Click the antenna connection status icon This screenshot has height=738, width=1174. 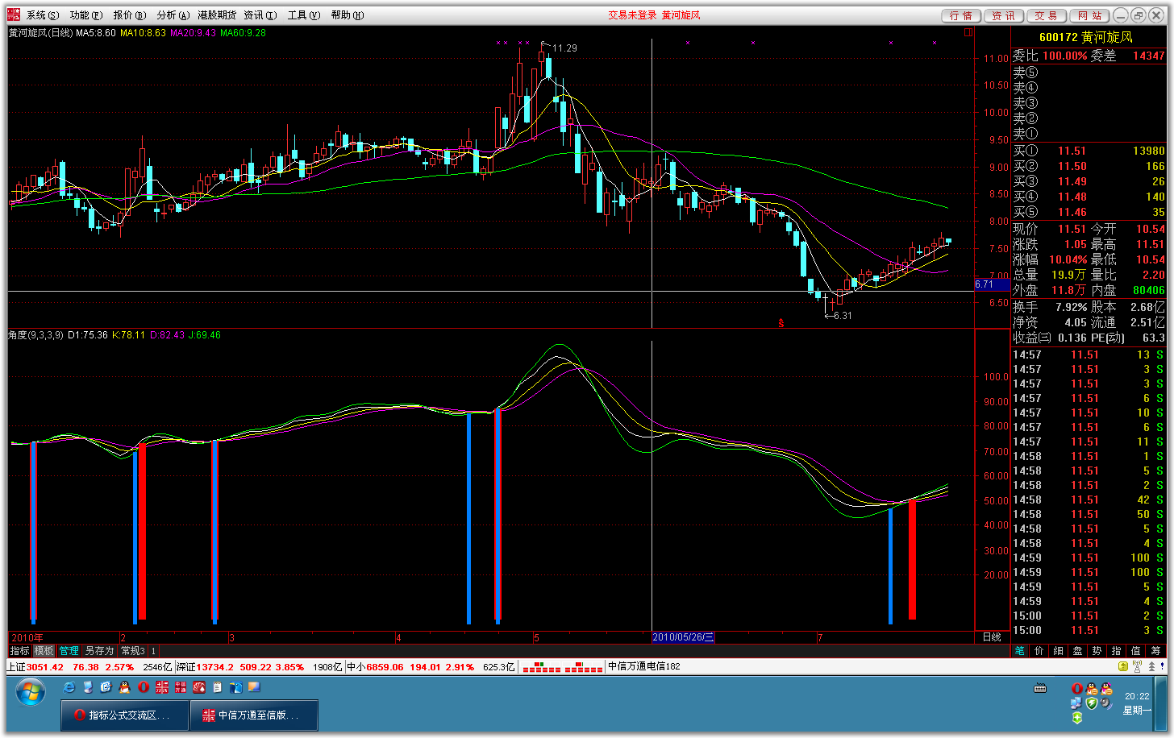(1137, 667)
